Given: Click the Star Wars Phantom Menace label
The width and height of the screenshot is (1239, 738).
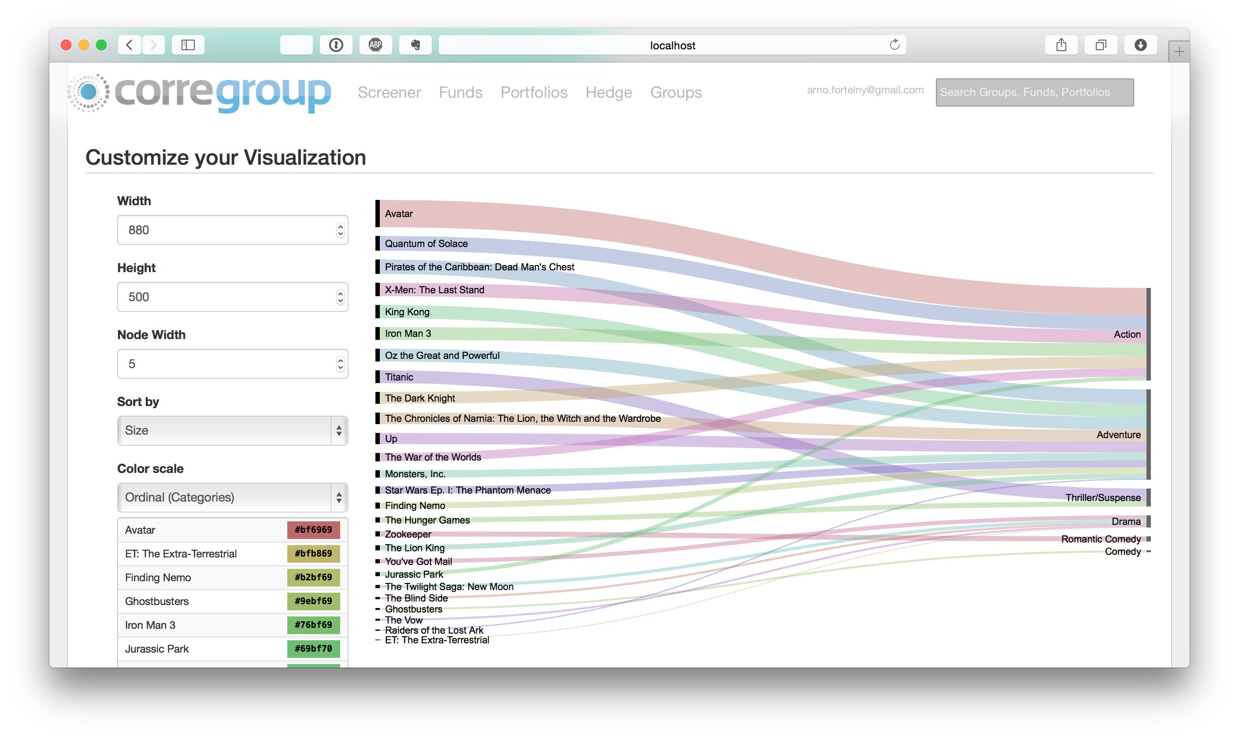Looking at the screenshot, I should coord(468,491).
